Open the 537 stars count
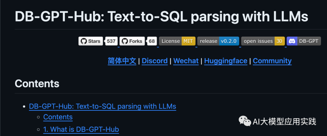This screenshot has width=327, height=136. (111, 41)
